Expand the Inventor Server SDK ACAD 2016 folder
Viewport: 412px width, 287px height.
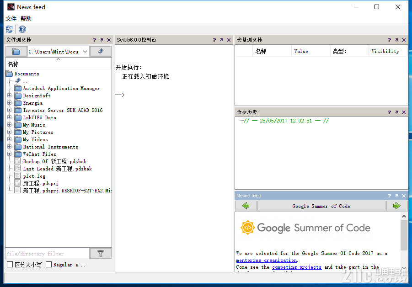click(x=10, y=110)
